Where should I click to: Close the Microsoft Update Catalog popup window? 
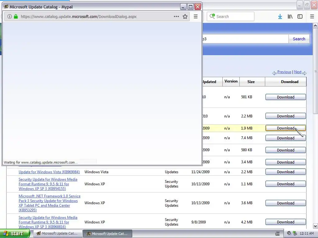198,7
